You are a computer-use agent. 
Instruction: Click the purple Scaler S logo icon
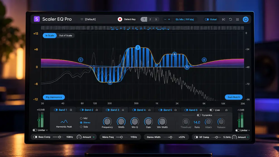click(37, 19)
